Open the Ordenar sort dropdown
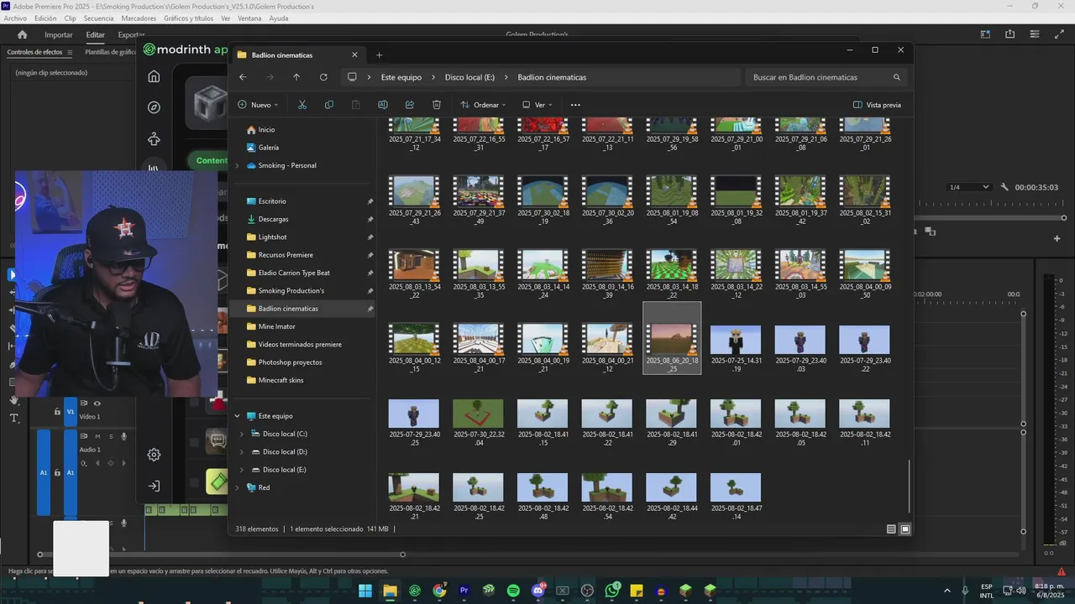Viewport: 1075px width, 604px height. click(483, 105)
